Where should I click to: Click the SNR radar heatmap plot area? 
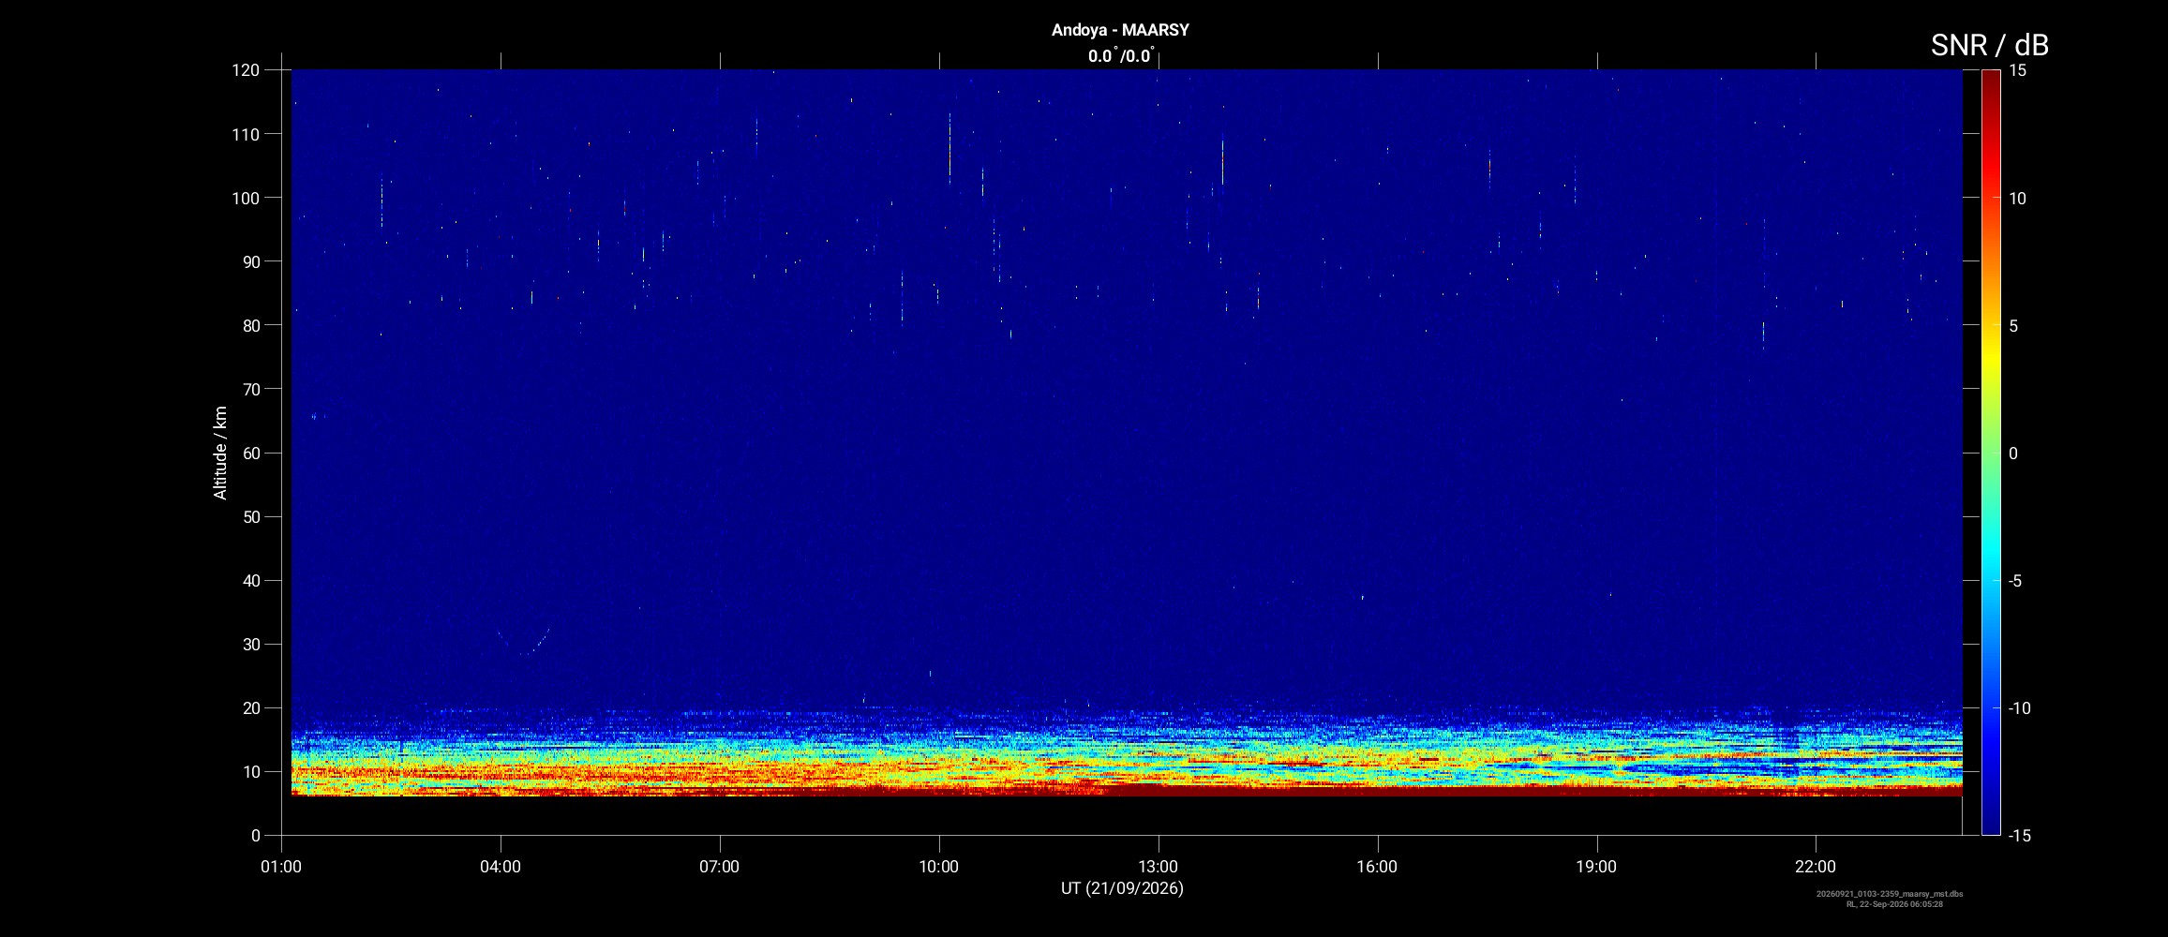point(1127,433)
